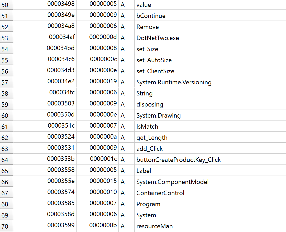Image resolution: width=286 pixels, height=232 pixels.
Task: Select size value 00000008 in row 54
Action: click(x=103, y=48)
